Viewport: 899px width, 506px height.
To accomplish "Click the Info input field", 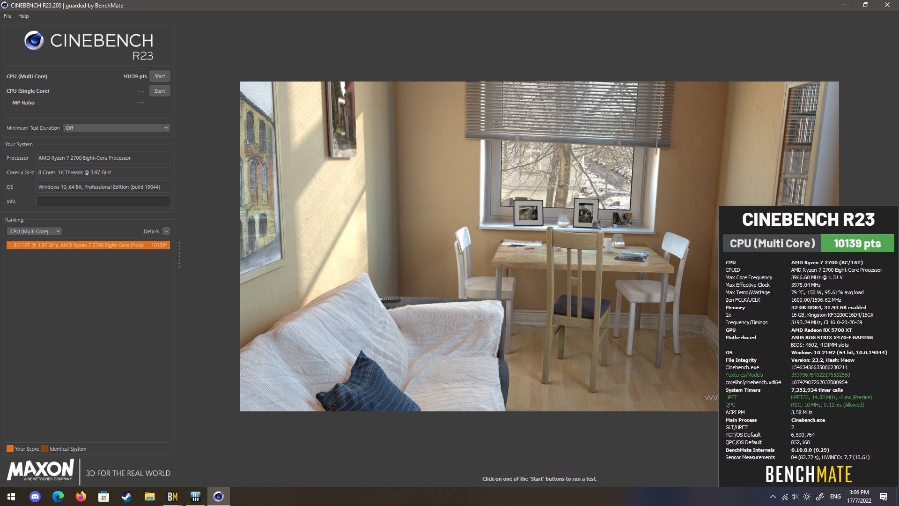I will click(103, 201).
